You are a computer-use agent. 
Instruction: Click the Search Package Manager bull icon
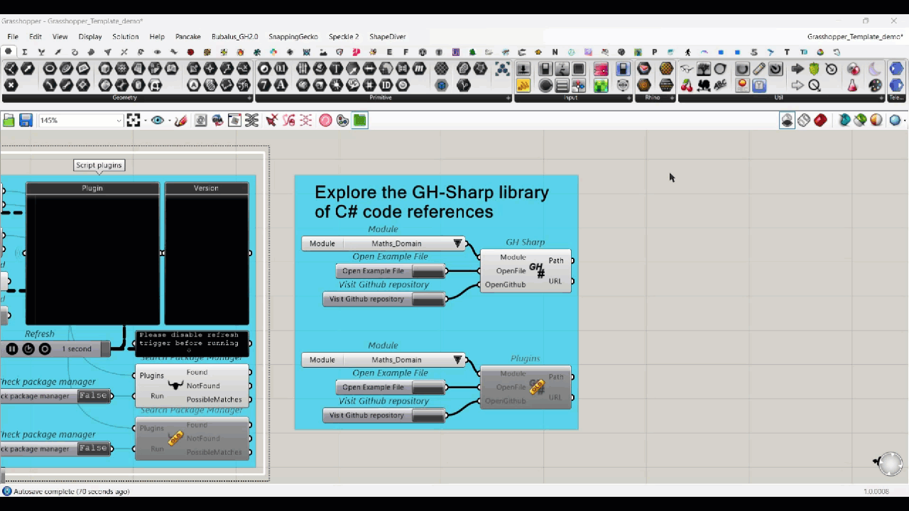point(175,385)
